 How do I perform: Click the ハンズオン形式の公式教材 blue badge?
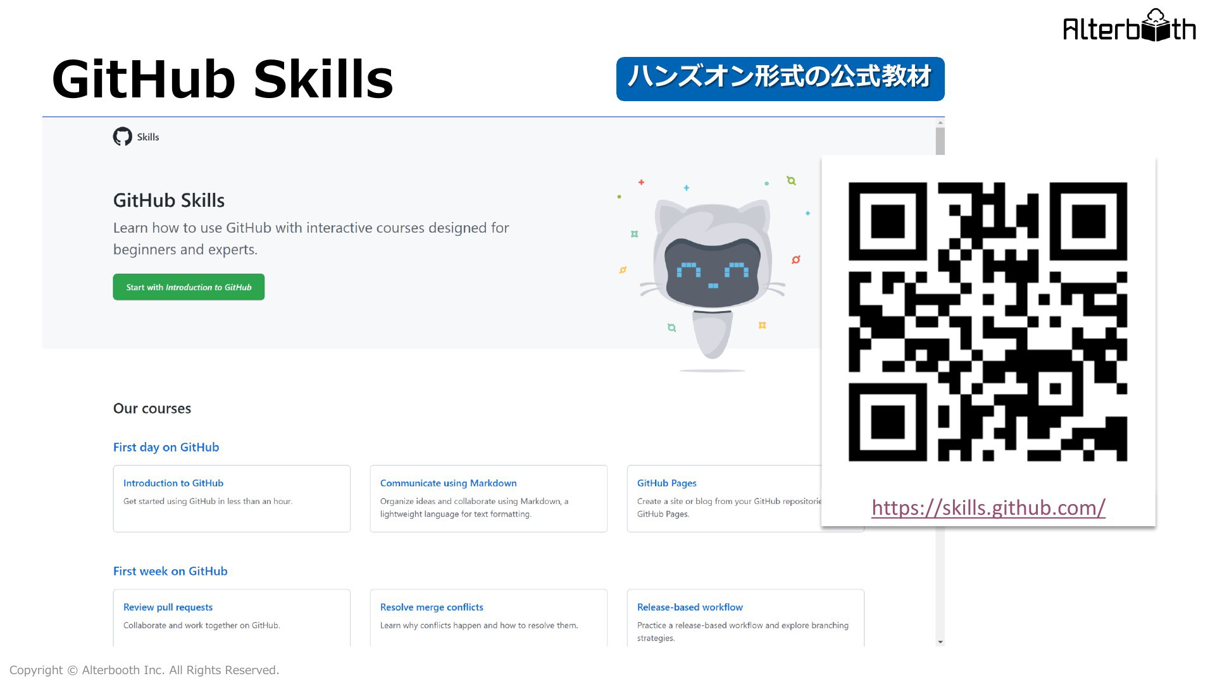[780, 79]
